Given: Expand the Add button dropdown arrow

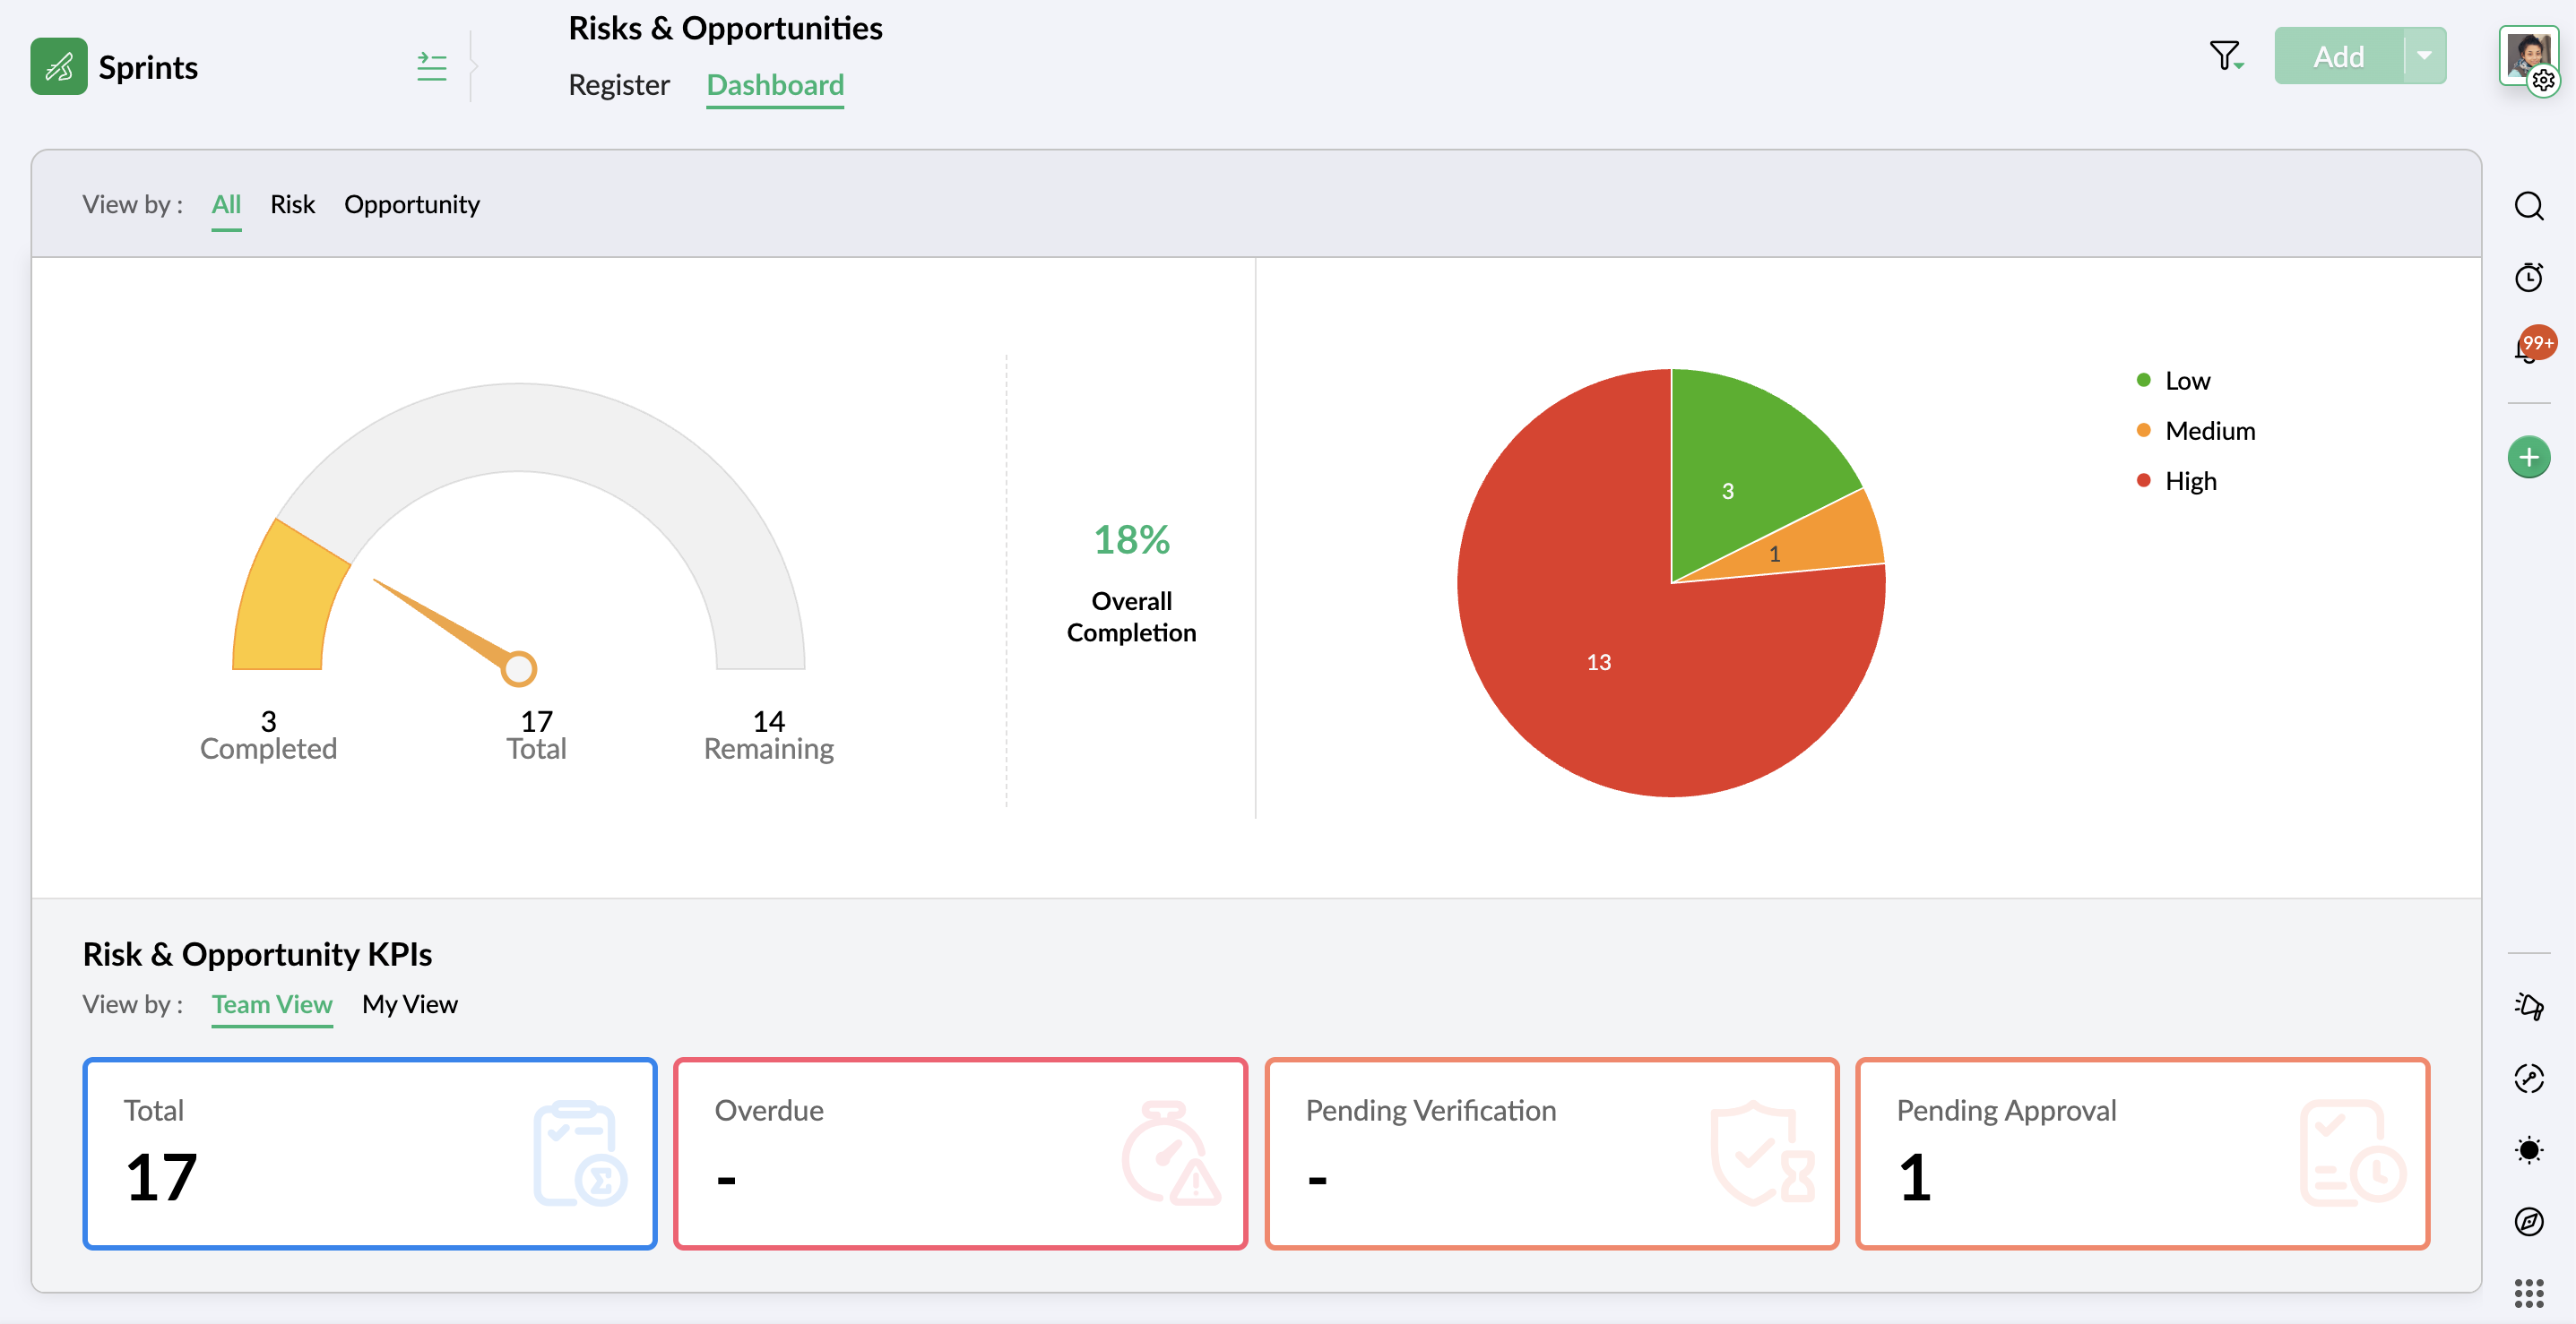Looking at the screenshot, I should 2424,56.
